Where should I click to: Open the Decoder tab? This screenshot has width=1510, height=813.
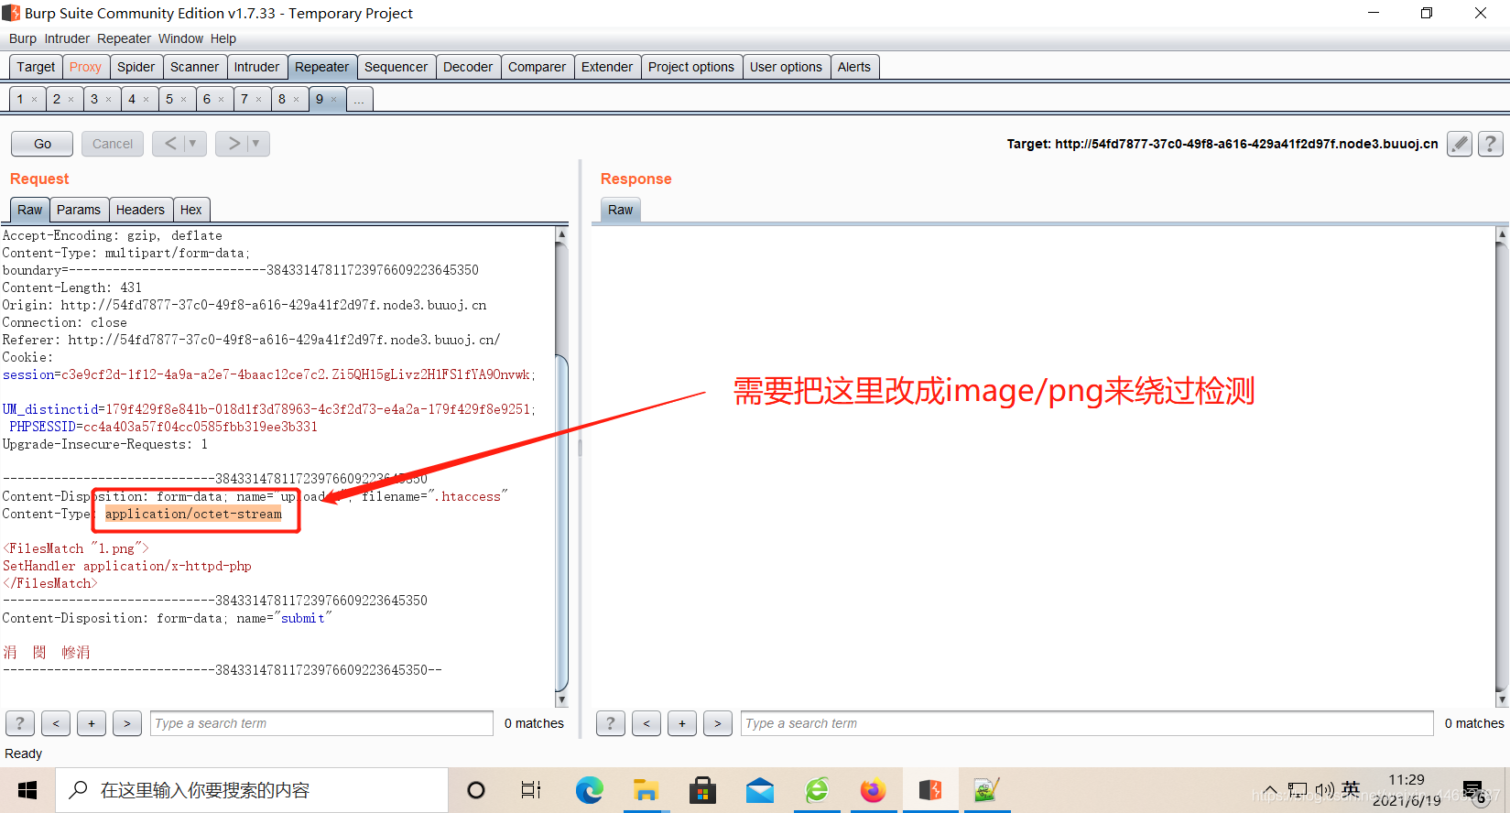point(468,67)
